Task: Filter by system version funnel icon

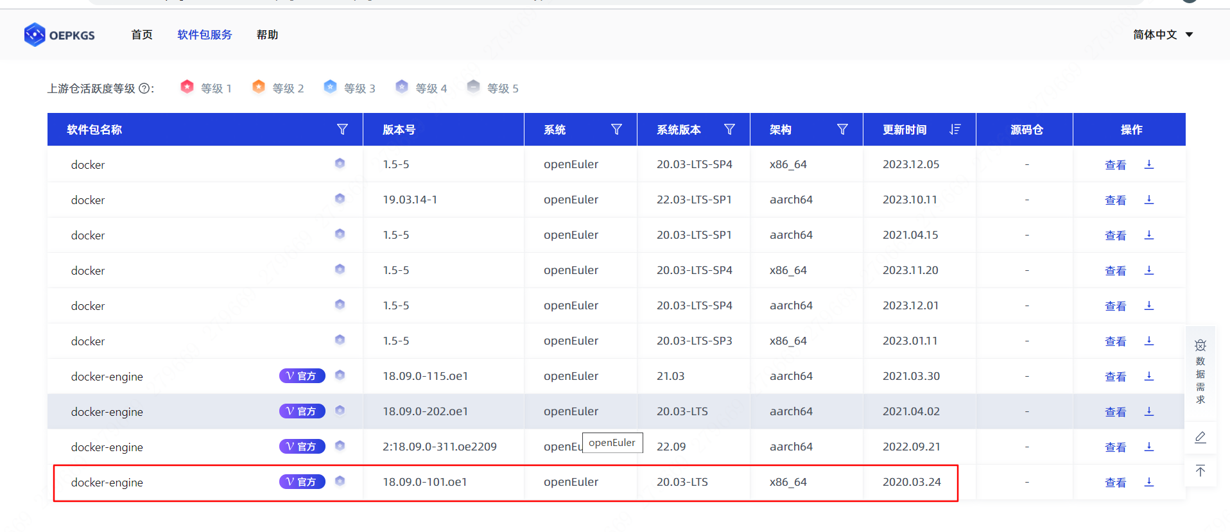Action: [x=729, y=130]
